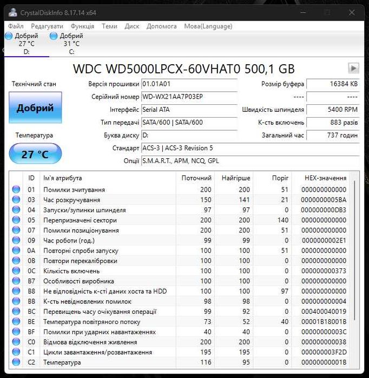Click status orb for Перепризначені сектори row
This screenshot has width=369, height=378.
(16, 220)
